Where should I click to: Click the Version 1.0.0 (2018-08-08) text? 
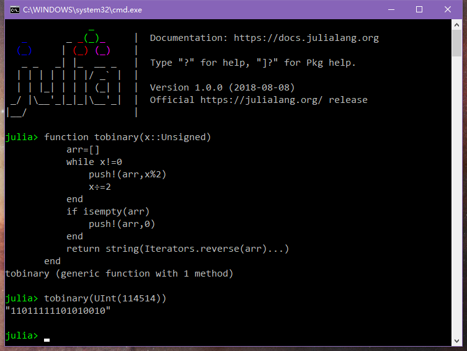coord(222,87)
